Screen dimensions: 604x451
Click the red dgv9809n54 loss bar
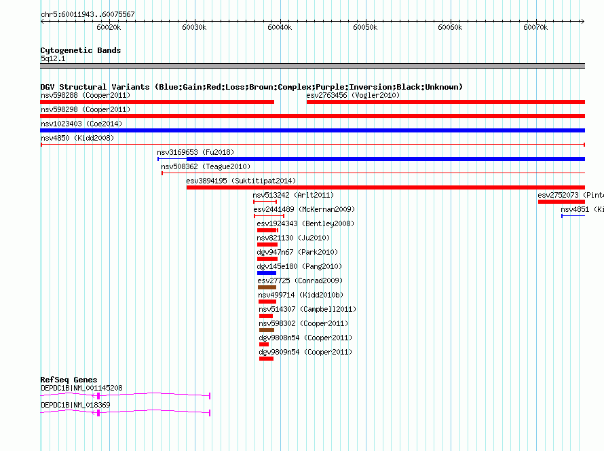point(266,359)
